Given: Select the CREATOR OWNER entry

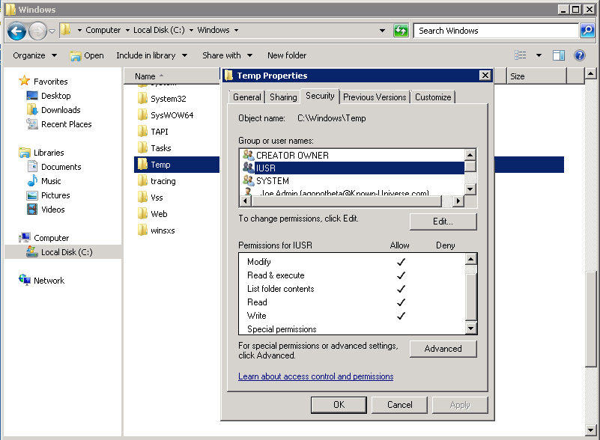Looking at the screenshot, I should coord(351,155).
